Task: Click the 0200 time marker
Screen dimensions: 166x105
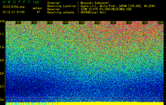Action: click(x=160, y=23)
